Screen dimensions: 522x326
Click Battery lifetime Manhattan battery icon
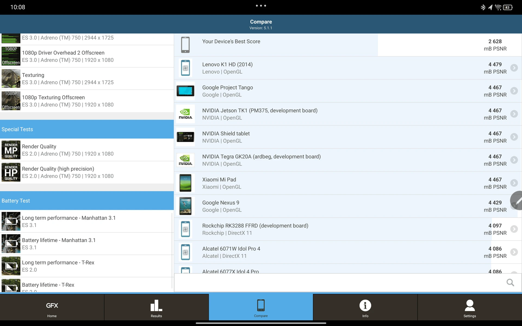tap(11, 244)
